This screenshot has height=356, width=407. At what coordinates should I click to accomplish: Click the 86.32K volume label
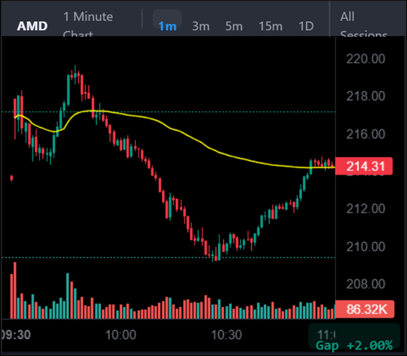click(x=365, y=309)
